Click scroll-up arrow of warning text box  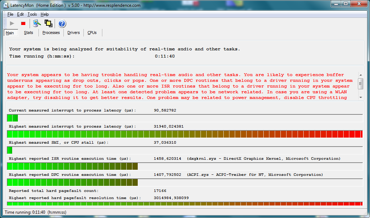pos(361,75)
